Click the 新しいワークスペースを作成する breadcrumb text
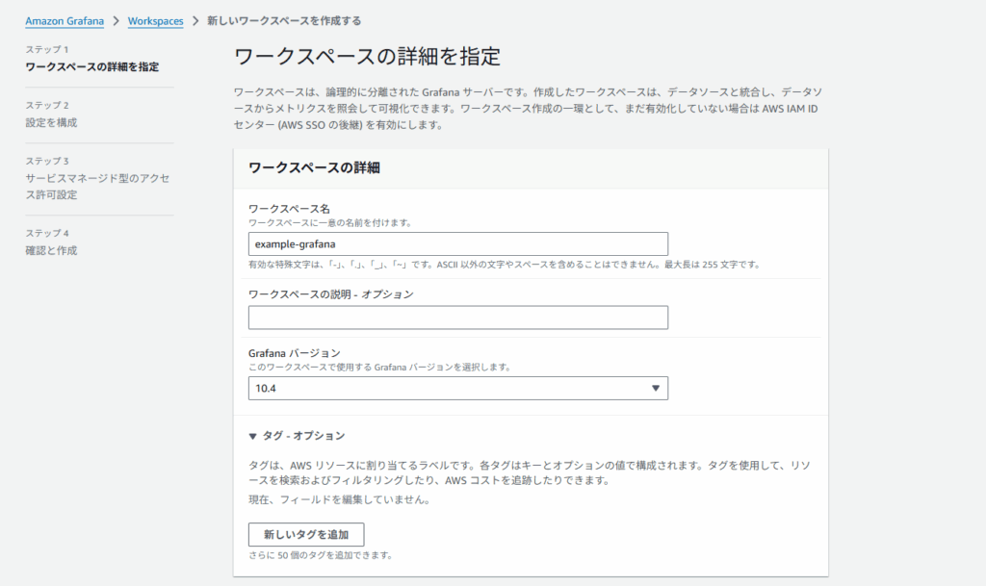 pos(284,21)
